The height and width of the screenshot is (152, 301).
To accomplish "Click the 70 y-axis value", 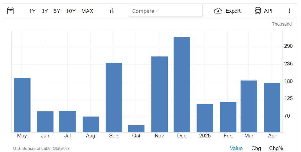I will click(x=287, y=116).
